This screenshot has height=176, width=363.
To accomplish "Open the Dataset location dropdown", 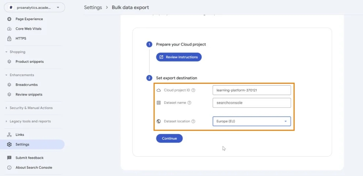I will tap(252, 121).
